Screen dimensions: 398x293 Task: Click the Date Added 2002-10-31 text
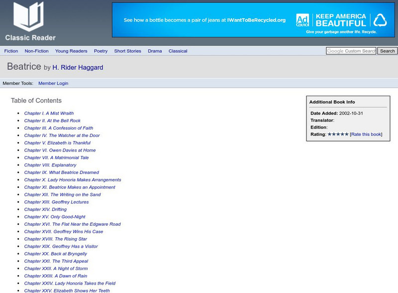tap(337, 113)
